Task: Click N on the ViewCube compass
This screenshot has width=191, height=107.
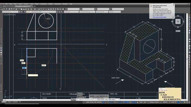Action: tap(178, 16)
